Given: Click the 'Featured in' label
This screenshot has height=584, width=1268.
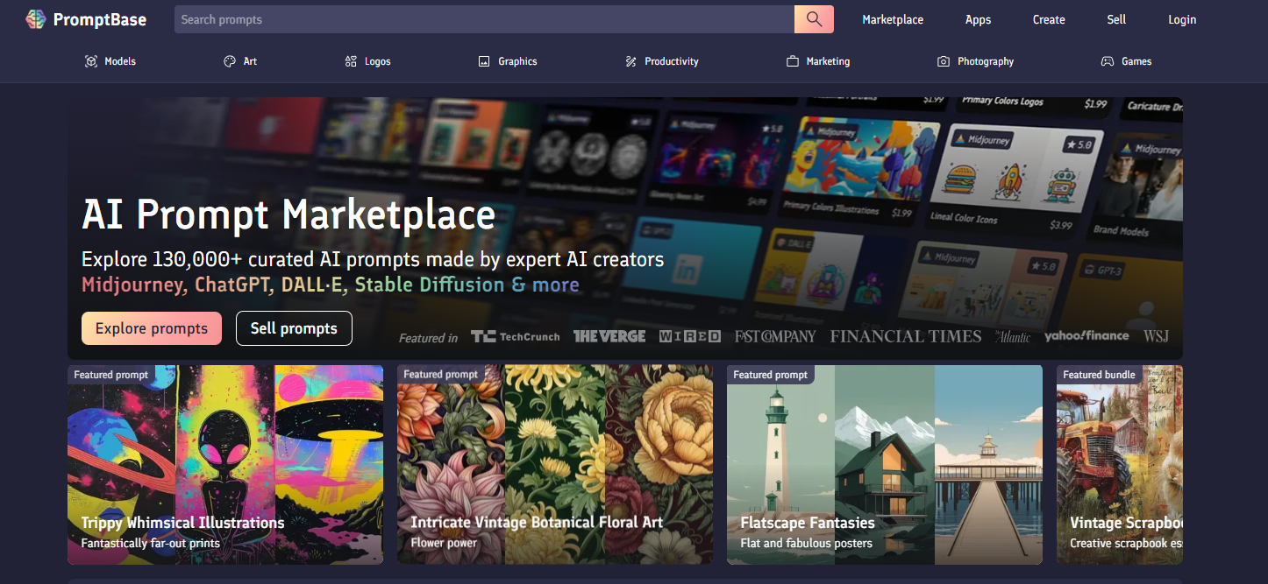Looking at the screenshot, I should point(428,338).
